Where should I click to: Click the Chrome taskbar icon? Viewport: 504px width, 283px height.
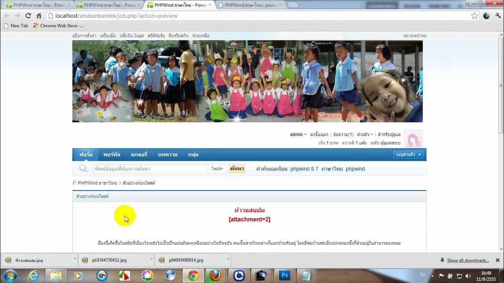(x=193, y=276)
